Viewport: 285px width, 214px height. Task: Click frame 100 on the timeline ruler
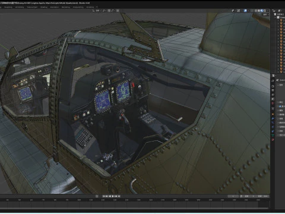[x=79, y=200]
